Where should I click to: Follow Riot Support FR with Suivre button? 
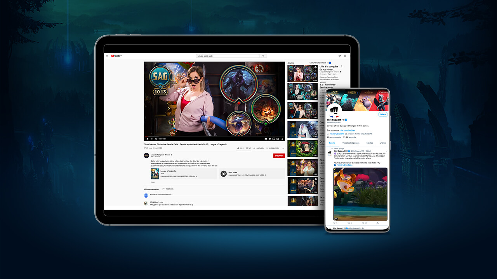(383, 114)
